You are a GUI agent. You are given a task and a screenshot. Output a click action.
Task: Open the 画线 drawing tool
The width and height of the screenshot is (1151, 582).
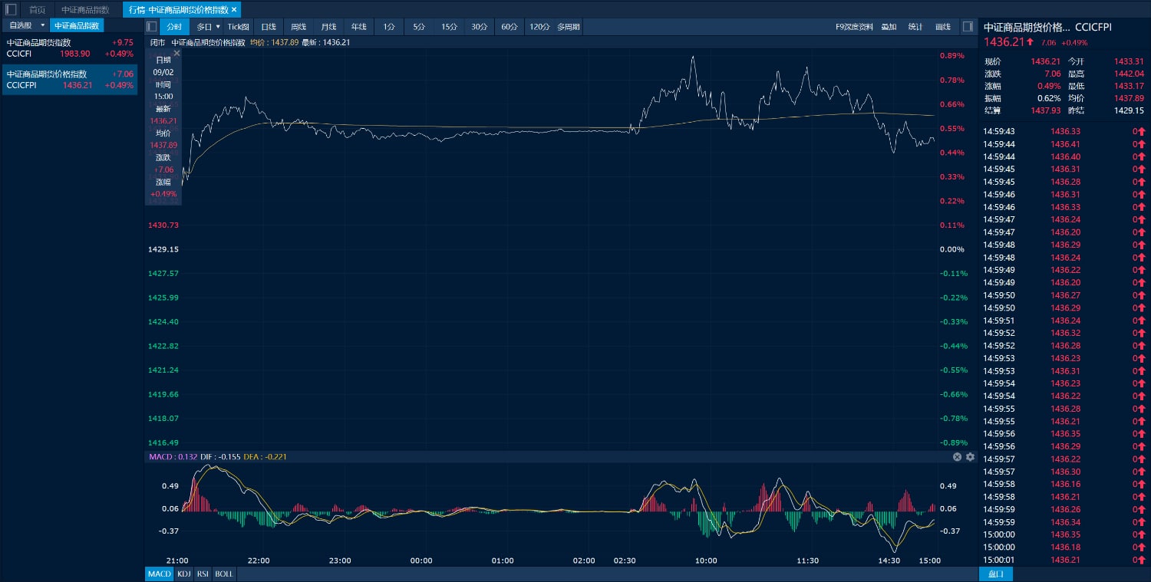pyautogui.click(x=943, y=27)
